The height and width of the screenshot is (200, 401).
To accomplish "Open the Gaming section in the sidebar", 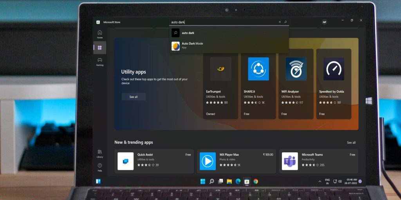I will (x=100, y=62).
